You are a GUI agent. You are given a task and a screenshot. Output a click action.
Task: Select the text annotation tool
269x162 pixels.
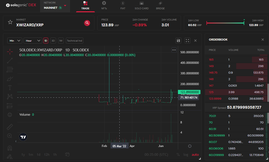(x=10, y=88)
